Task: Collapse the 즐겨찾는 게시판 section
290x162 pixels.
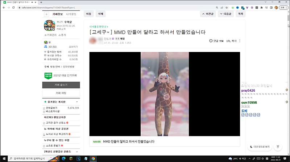Action: pyautogui.click(x=77, y=102)
